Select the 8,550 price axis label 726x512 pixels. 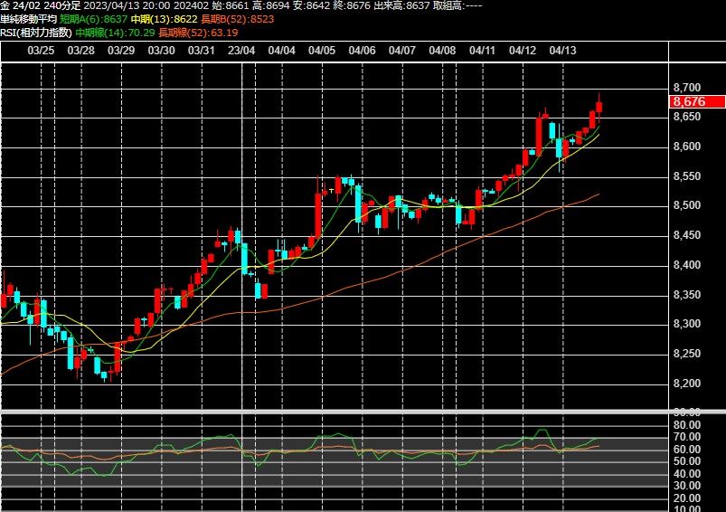(687, 176)
